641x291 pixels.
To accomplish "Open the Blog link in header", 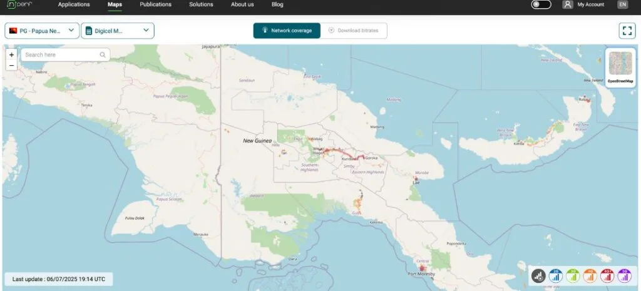I will coord(277,4).
